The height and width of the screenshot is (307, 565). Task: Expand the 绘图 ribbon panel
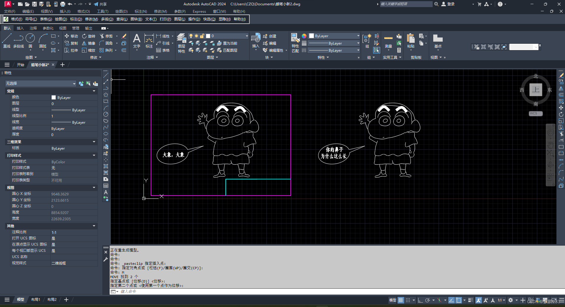click(x=31, y=57)
